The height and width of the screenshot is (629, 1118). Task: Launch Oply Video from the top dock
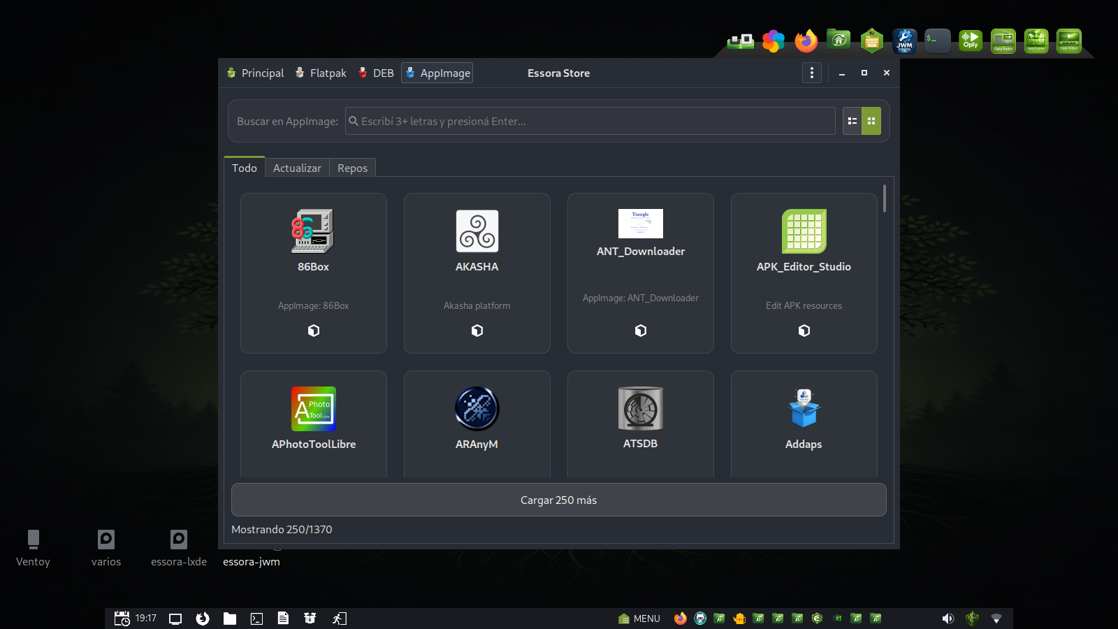click(1069, 41)
